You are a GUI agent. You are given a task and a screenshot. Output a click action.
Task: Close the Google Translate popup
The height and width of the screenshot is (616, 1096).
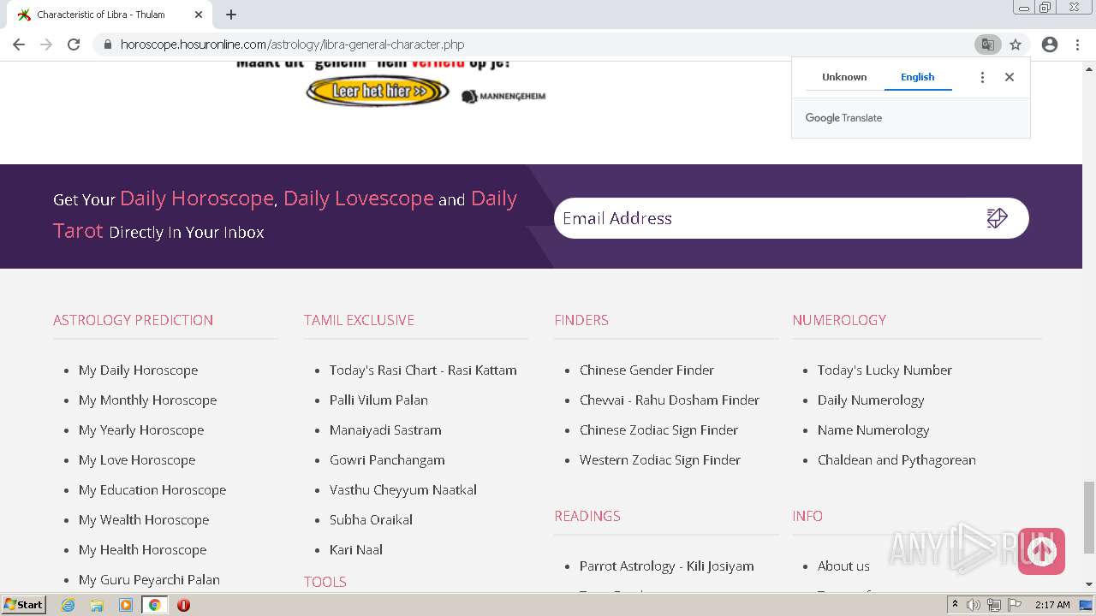pos(1010,77)
